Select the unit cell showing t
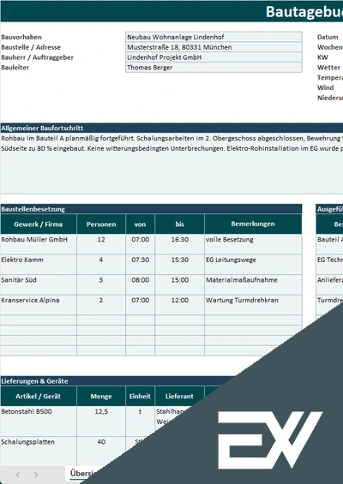The width and height of the screenshot is (343, 484). click(x=141, y=421)
